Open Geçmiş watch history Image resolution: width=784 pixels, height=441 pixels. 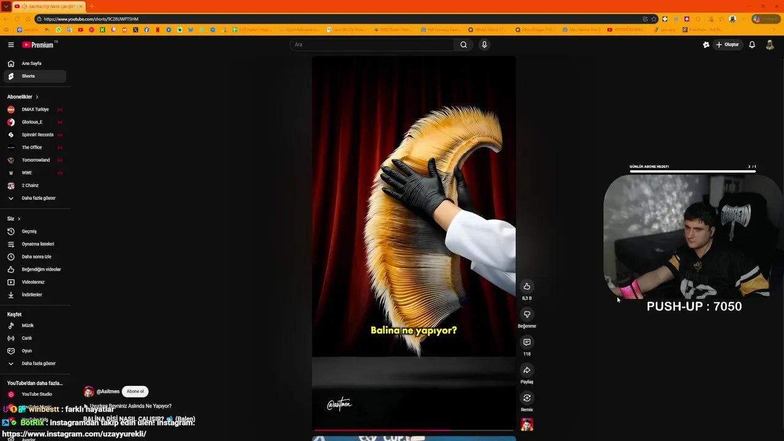pyautogui.click(x=34, y=231)
